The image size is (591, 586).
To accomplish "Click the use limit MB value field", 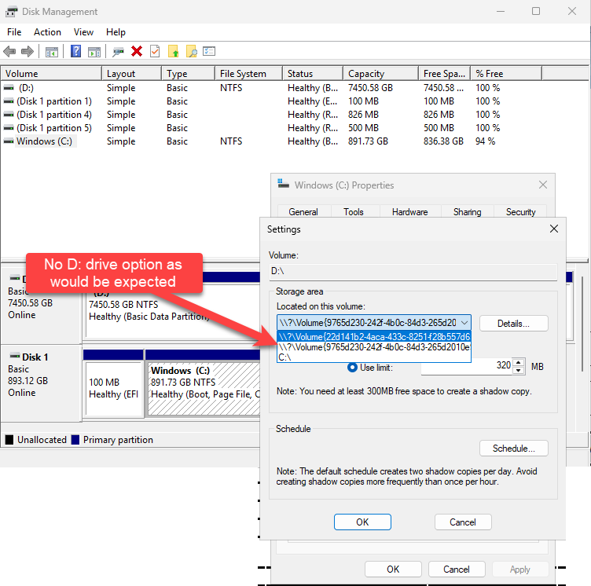I will [467, 366].
